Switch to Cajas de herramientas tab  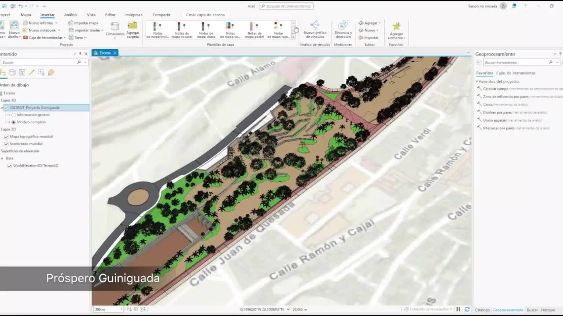pyautogui.click(x=515, y=73)
